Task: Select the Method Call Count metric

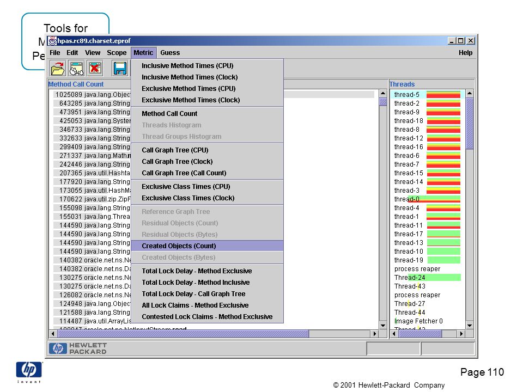Action: pos(207,114)
